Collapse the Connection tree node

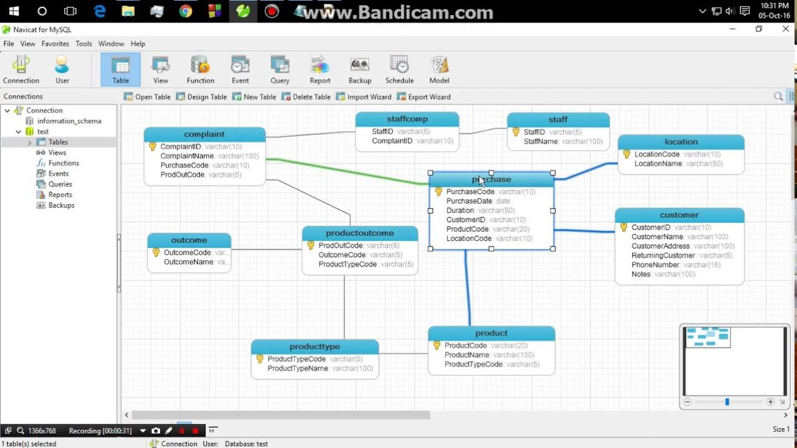[7, 110]
